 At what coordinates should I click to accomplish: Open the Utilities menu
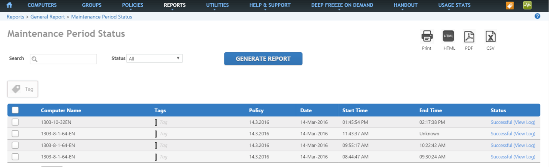(218, 5)
